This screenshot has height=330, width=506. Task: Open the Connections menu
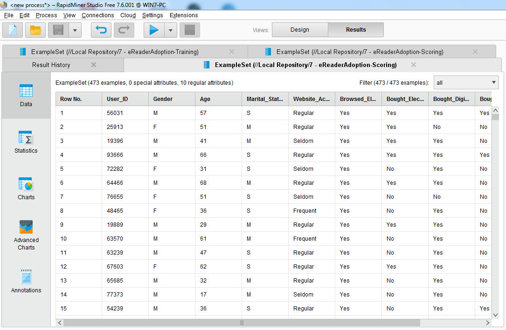[x=97, y=15]
